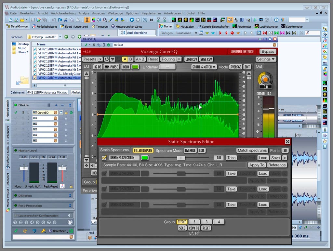Click the Bypass button in CurveEQ
The image size is (333, 251).
pyautogui.click(x=268, y=52)
